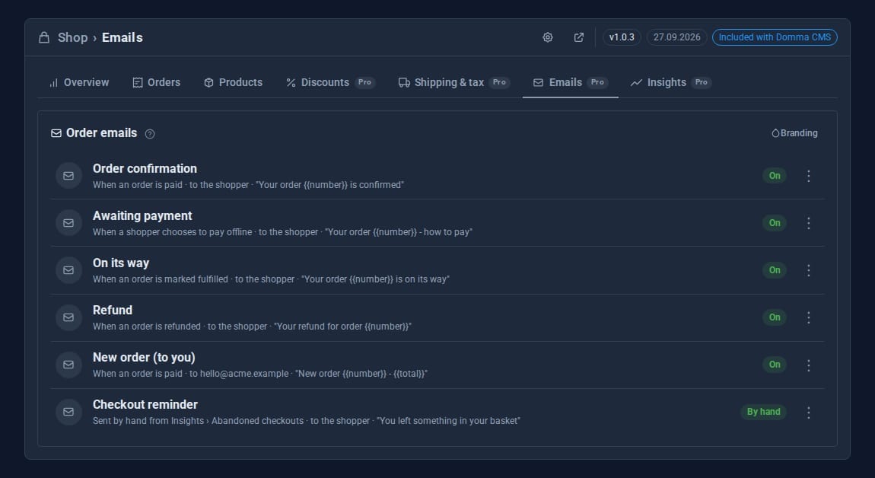Image resolution: width=875 pixels, height=478 pixels.
Task: Click the By hand badge on Checkout reminder
Action: click(x=763, y=412)
